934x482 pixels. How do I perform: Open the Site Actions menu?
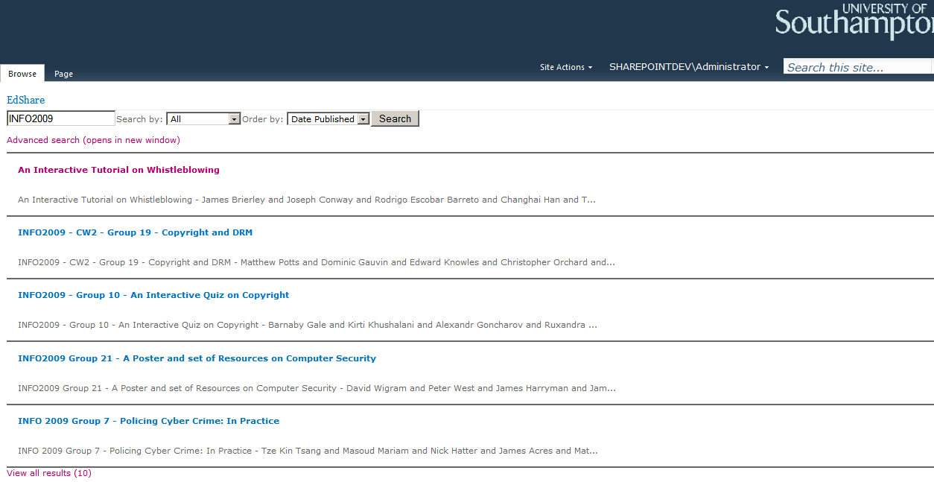566,67
